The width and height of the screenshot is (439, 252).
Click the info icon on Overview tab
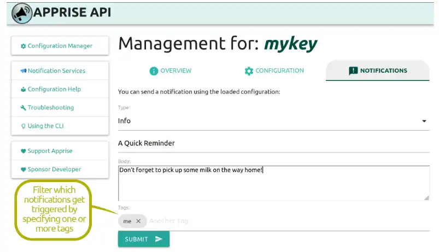tap(154, 71)
